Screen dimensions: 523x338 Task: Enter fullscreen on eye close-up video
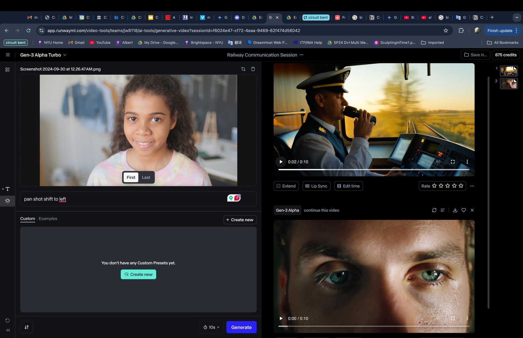click(x=453, y=318)
